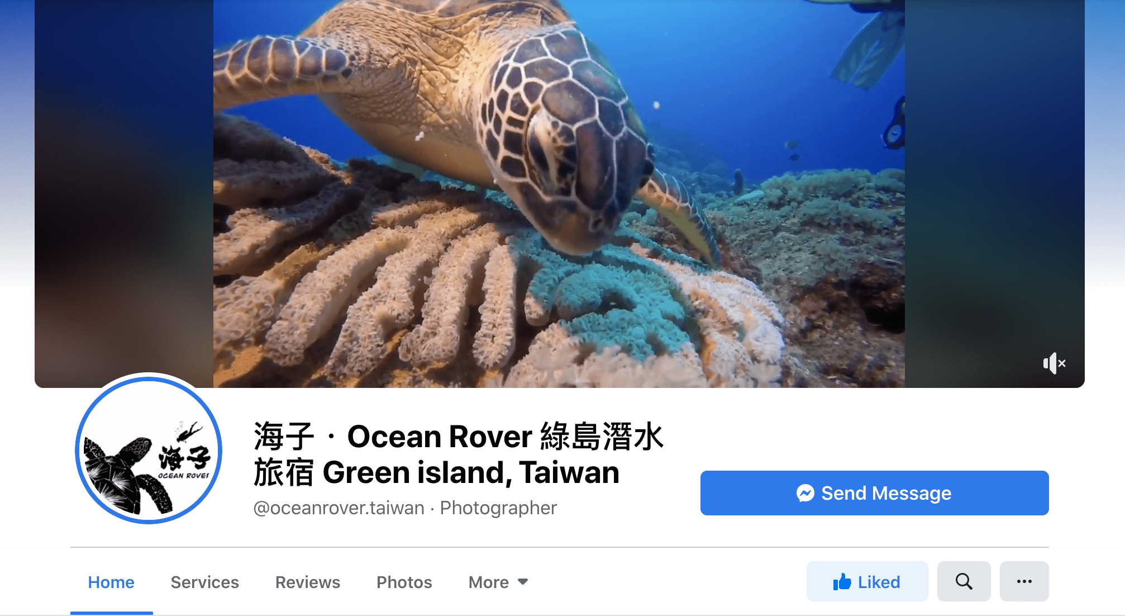The width and height of the screenshot is (1125, 616).
Task: Click the sea turtle cover video
Action: coord(559,193)
